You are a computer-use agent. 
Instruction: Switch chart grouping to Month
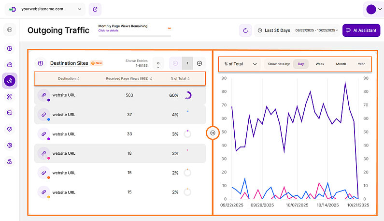(341, 64)
